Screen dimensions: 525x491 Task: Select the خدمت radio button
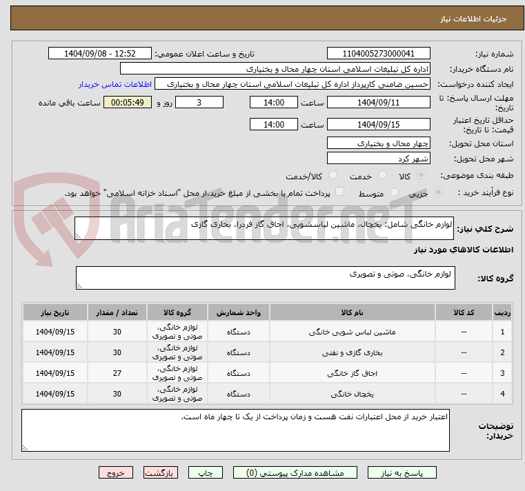click(x=382, y=175)
